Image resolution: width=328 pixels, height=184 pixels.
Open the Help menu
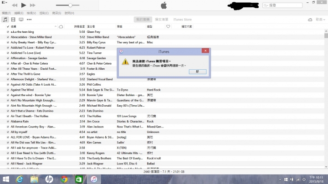coord(69,13)
